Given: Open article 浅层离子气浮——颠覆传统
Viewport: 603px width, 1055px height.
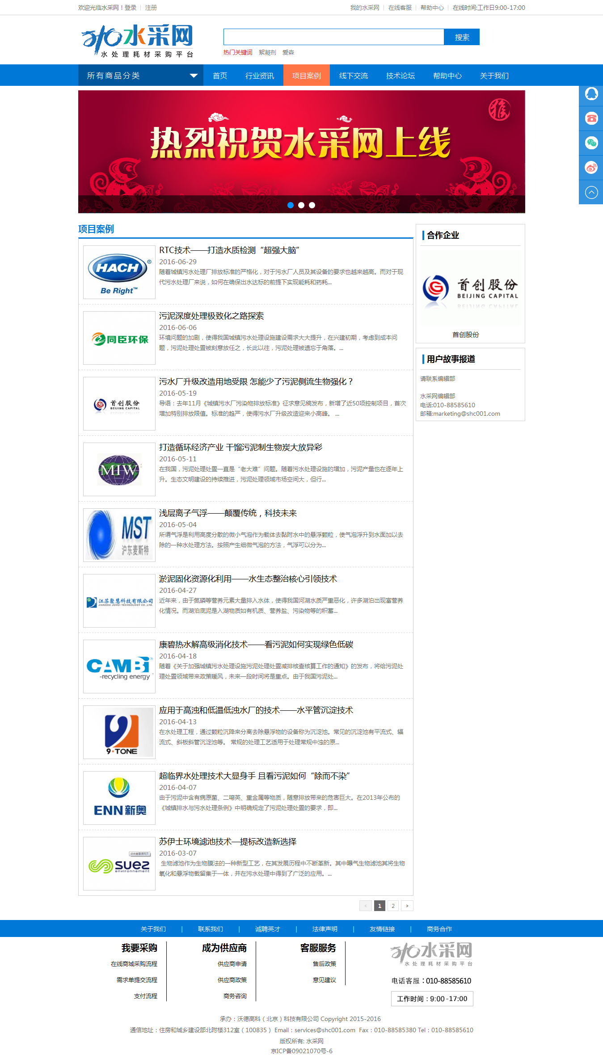Looking at the screenshot, I should point(228,513).
